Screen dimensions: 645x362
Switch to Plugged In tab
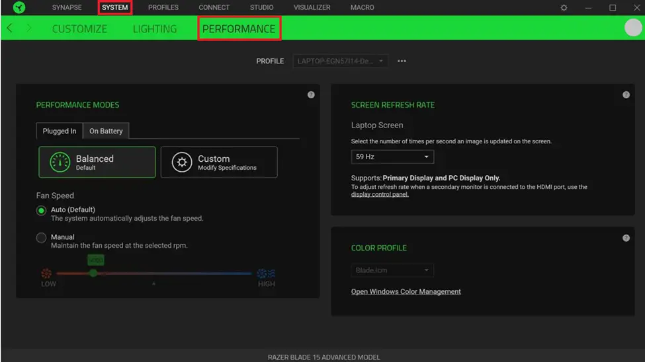click(x=60, y=131)
